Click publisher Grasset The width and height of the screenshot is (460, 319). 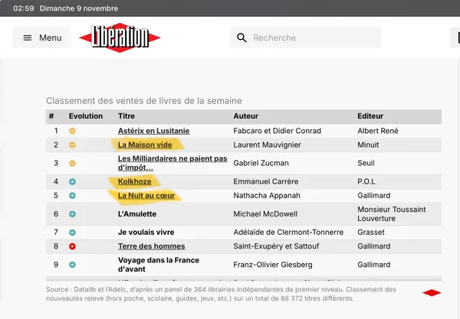(x=371, y=232)
